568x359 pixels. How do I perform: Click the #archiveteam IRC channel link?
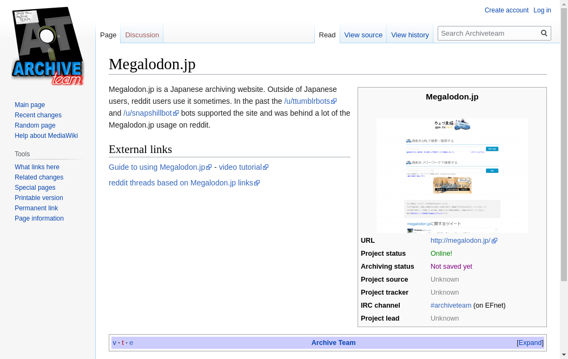coord(451,305)
